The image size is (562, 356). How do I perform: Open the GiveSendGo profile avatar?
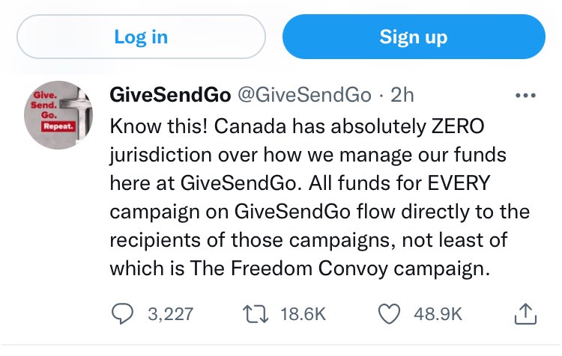58,115
